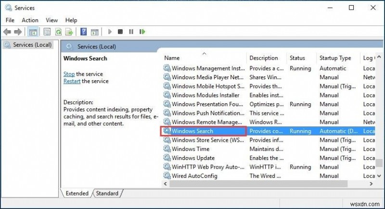This screenshot has height=209, width=385.
Task: Click gear icon of Wired AutoConfig row
Action: tap(167, 175)
